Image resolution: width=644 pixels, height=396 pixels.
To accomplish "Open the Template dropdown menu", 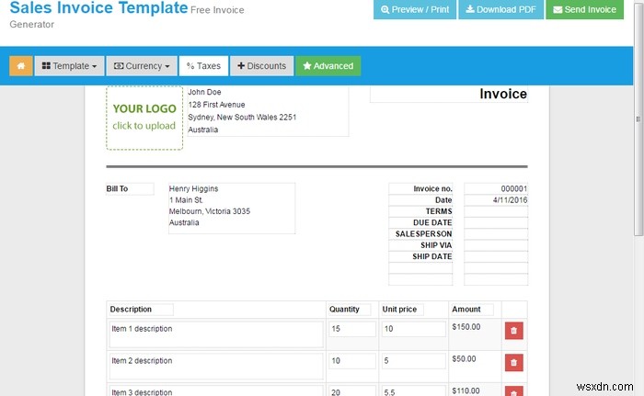I will click(x=69, y=66).
